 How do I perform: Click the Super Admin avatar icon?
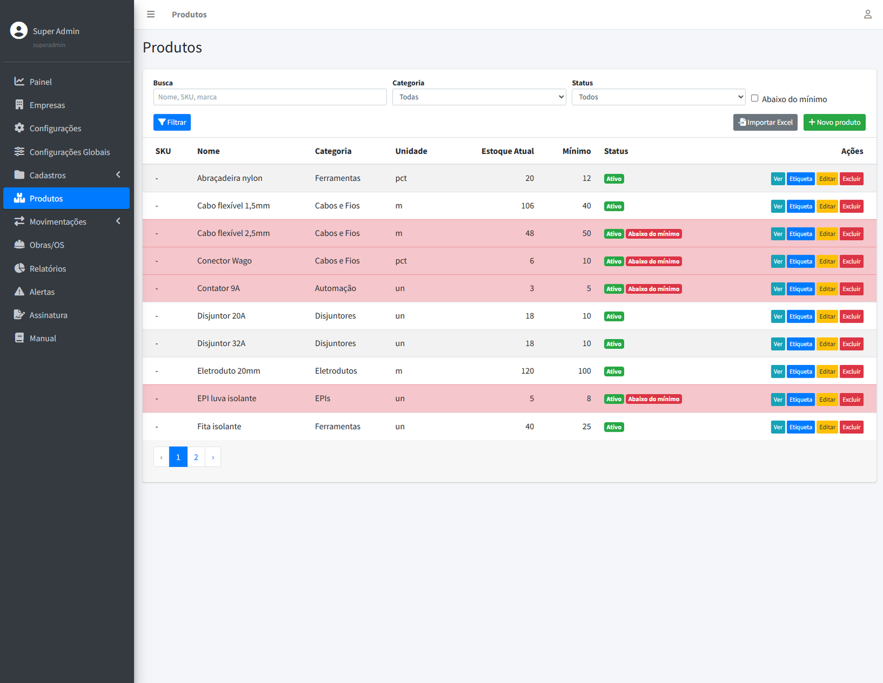19,31
